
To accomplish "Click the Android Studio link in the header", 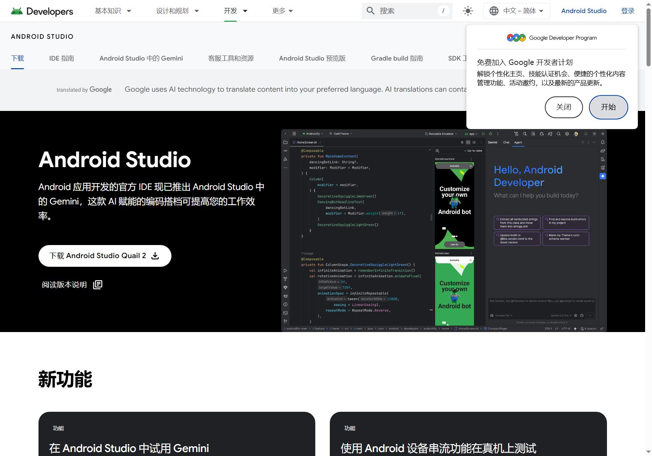I will coord(584,11).
